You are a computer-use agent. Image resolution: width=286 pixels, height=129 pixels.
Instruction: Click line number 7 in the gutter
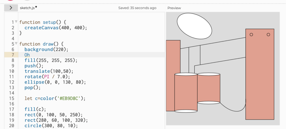click(13, 55)
